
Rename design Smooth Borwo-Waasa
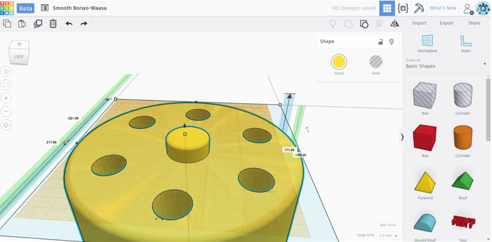point(79,8)
